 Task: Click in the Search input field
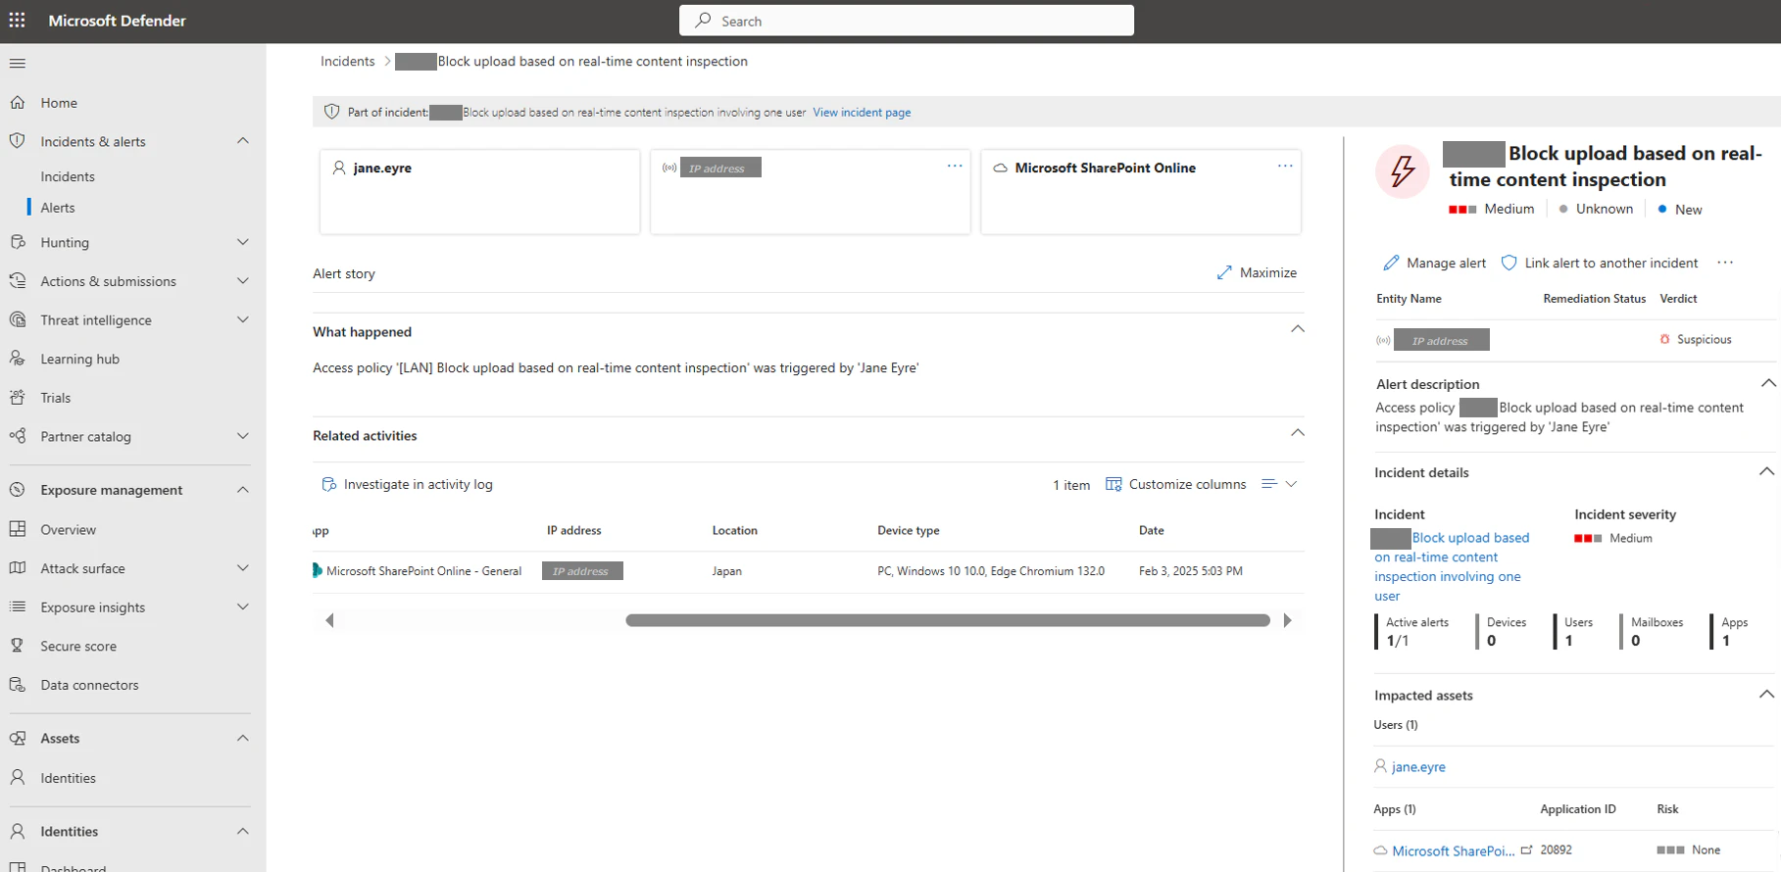pos(907,21)
